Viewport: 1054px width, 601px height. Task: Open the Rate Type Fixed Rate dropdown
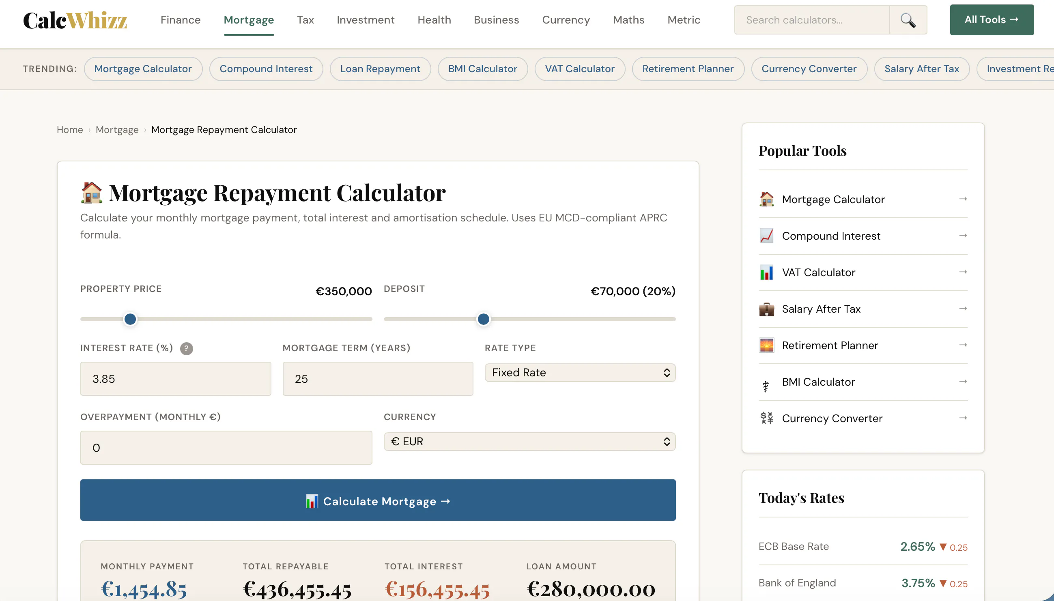point(580,372)
